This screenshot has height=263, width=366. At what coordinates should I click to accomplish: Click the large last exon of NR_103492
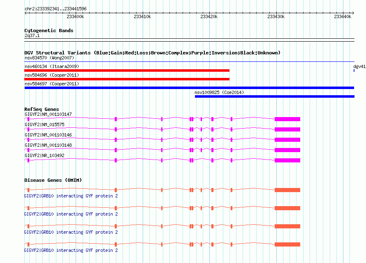[x=287, y=160]
